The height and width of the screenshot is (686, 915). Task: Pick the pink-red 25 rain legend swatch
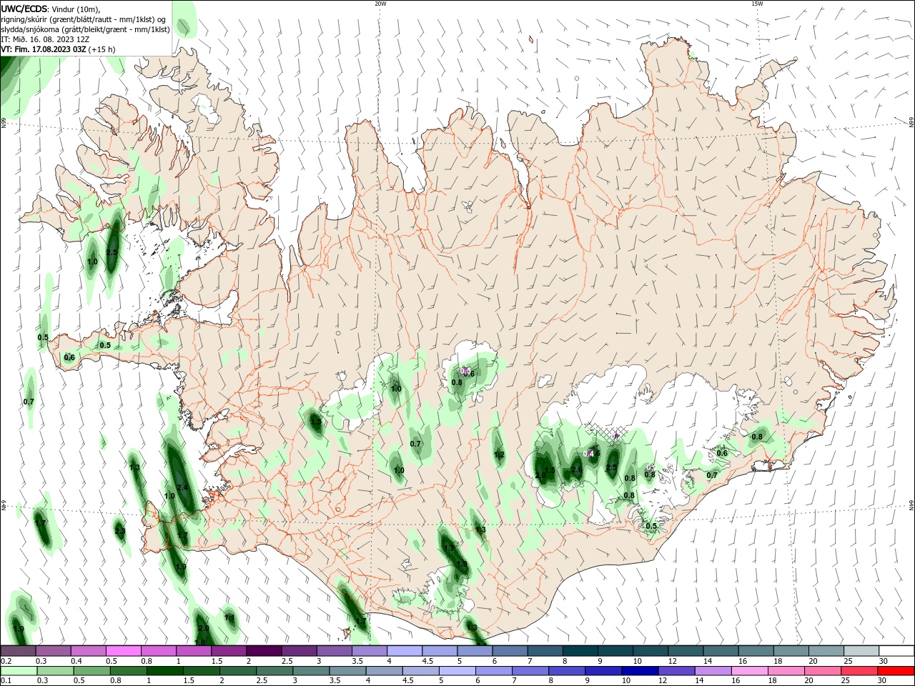pyautogui.click(x=859, y=671)
